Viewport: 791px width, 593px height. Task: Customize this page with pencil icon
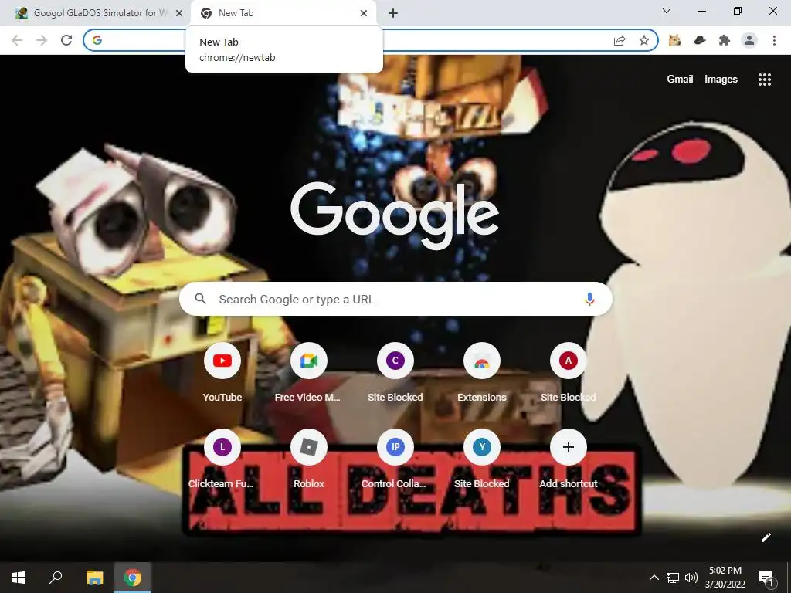(766, 537)
